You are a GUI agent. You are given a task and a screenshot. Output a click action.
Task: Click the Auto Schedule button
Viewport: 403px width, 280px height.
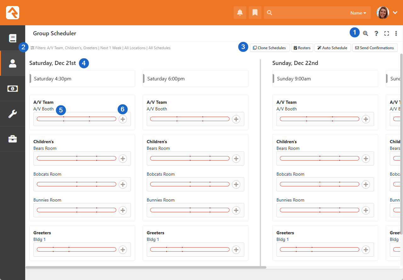[x=332, y=48]
